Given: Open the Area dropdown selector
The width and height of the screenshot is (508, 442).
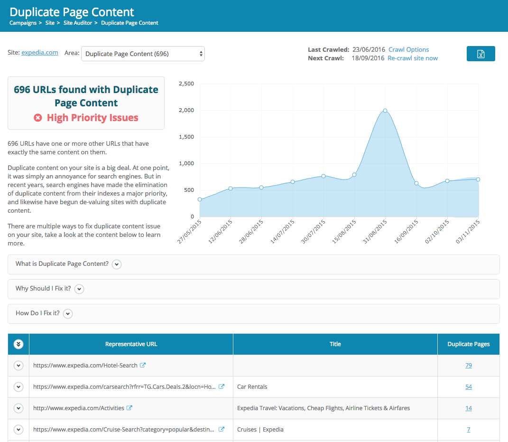Looking at the screenshot, I should click(x=143, y=54).
